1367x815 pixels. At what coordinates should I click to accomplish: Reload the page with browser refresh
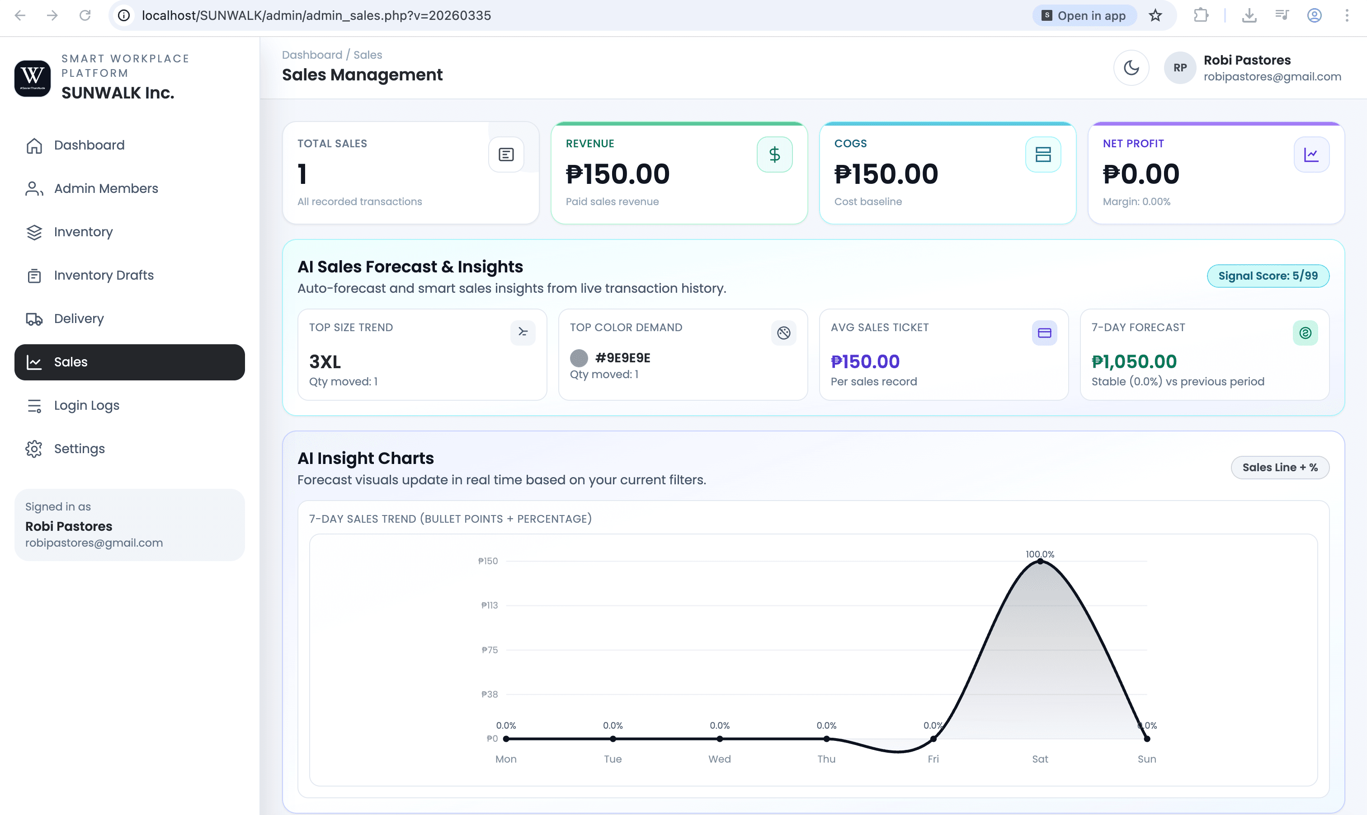(85, 15)
